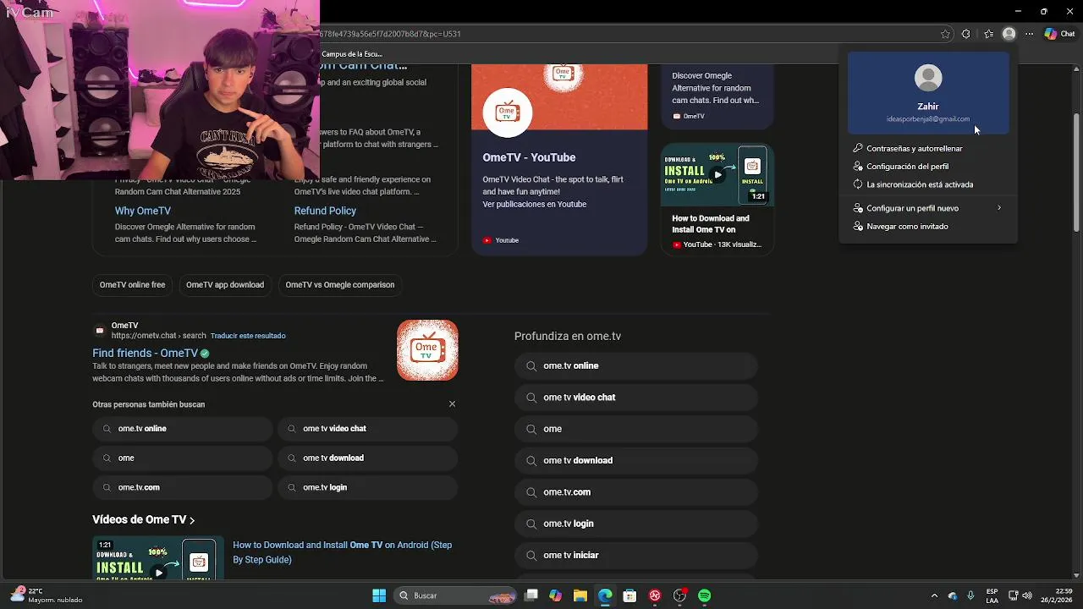Open the Find friends - OmeTV result

click(x=146, y=354)
